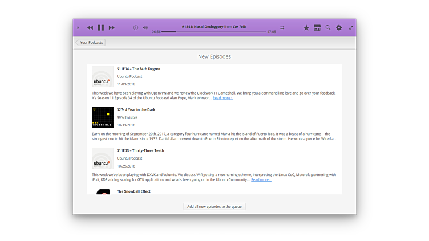Select the 99% Invisible cover artwork
The image size is (429, 241).
point(103,117)
